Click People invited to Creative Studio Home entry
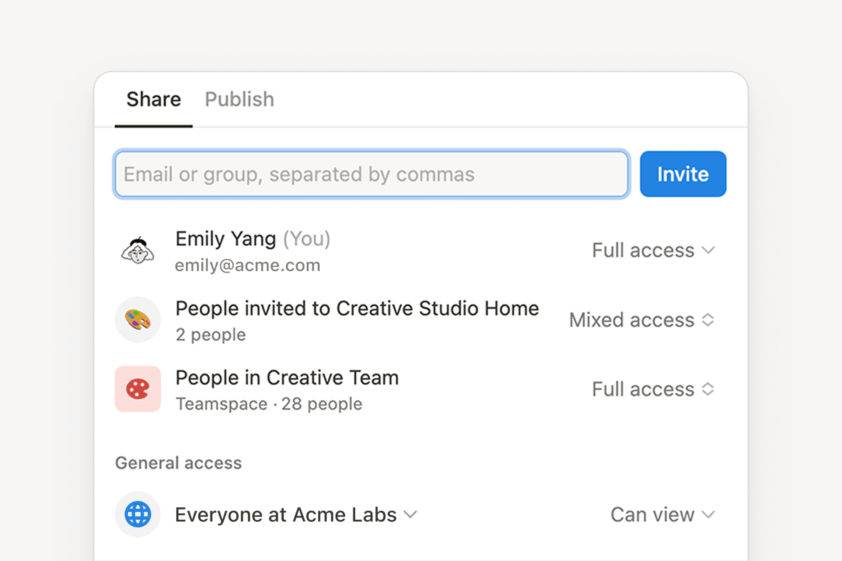 [356, 308]
